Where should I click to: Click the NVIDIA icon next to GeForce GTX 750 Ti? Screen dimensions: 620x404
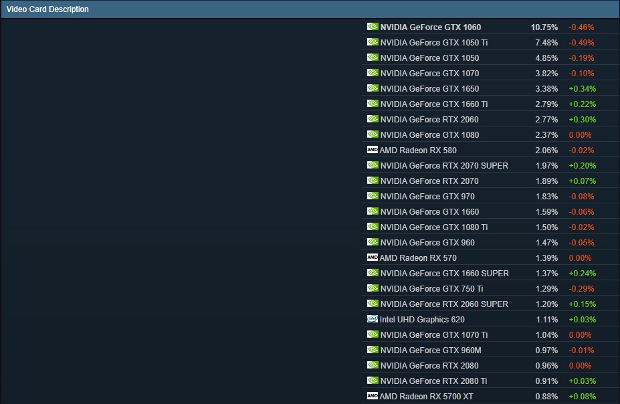click(x=373, y=288)
